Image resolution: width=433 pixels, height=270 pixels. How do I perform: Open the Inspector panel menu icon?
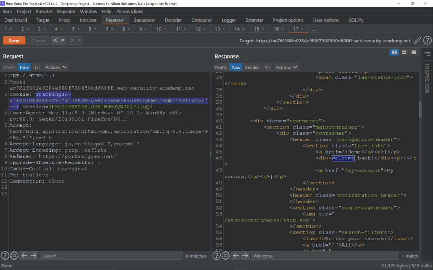click(x=428, y=54)
